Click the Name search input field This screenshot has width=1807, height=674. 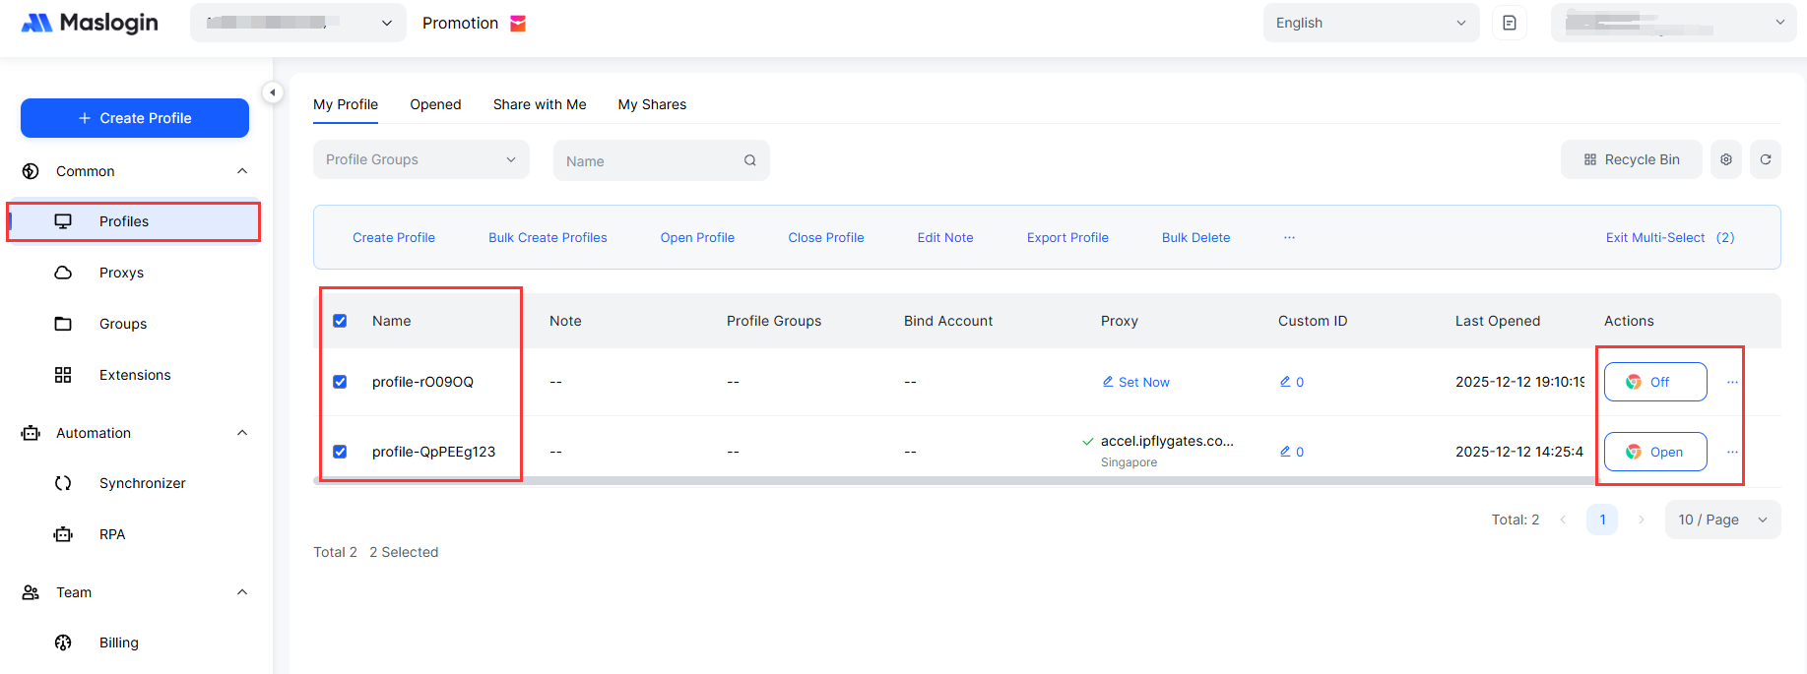click(x=650, y=160)
